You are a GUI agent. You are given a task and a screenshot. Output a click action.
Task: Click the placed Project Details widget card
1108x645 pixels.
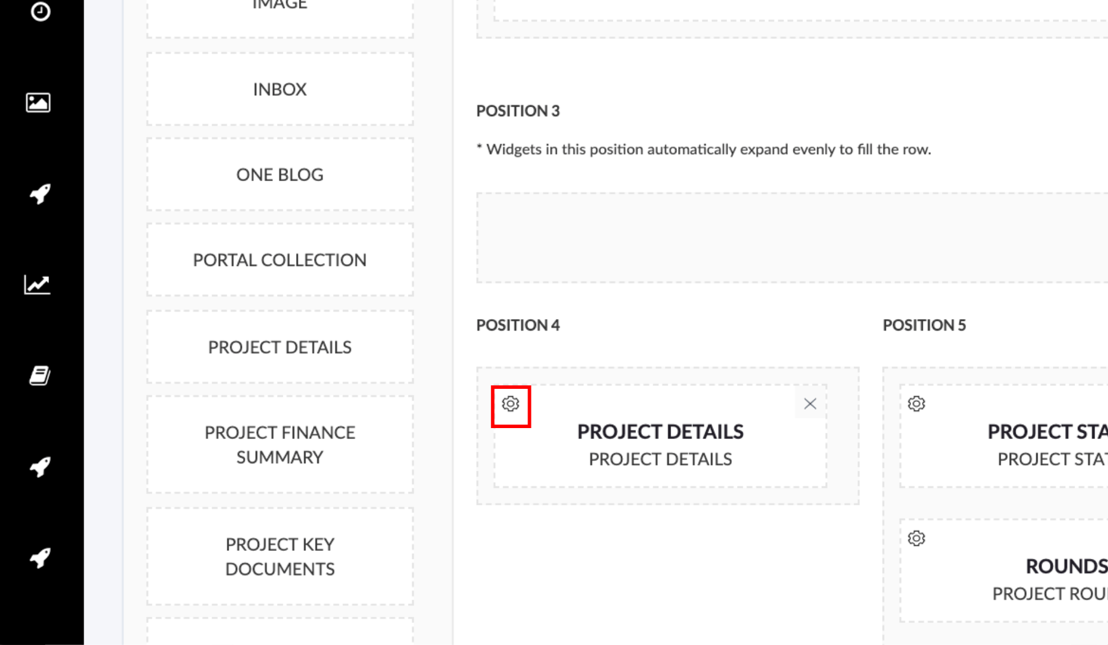pyautogui.click(x=660, y=436)
